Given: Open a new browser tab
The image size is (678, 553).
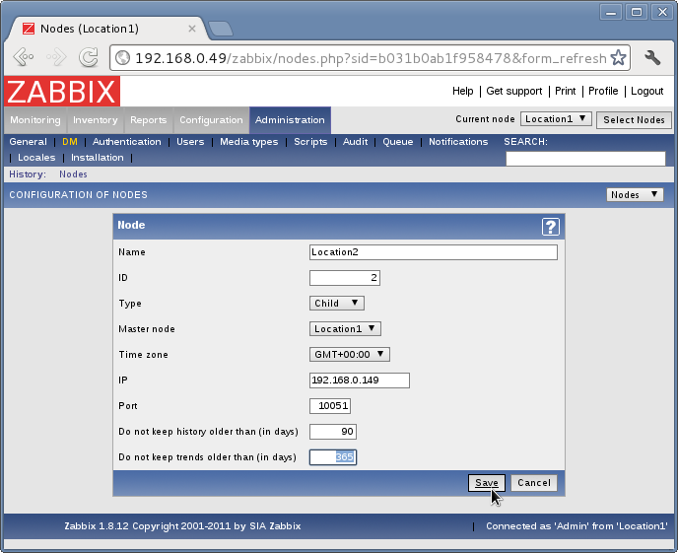Looking at the screenshot, I should [221, 29].
